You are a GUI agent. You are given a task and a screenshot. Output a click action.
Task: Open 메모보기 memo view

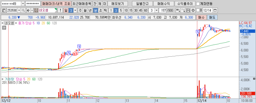[x=117, y=4]
